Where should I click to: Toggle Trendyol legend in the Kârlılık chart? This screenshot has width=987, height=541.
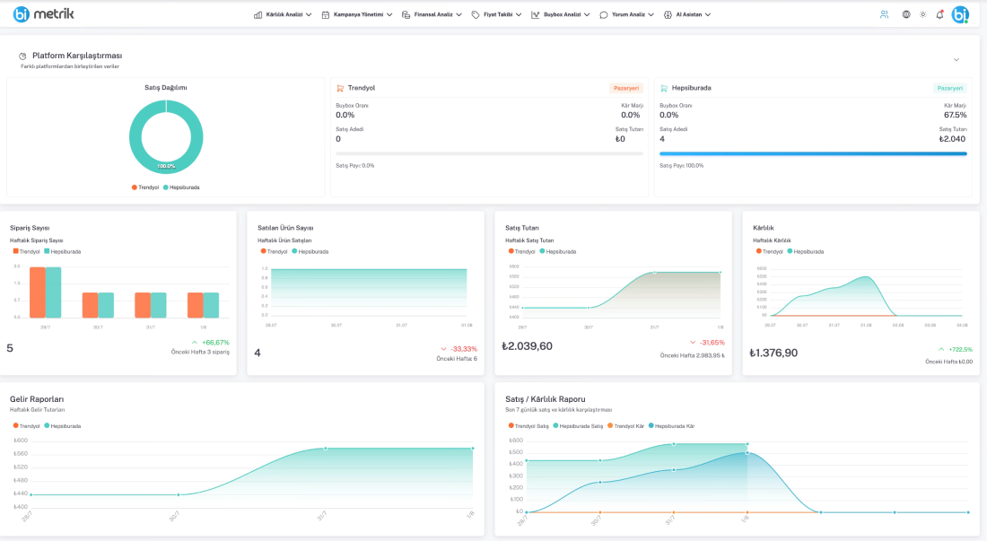769,251
